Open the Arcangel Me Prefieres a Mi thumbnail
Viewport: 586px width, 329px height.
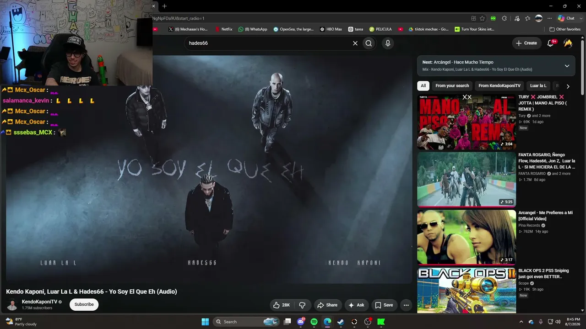pos(466,237)
